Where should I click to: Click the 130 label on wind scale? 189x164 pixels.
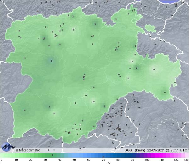click(x=186, y=160)
